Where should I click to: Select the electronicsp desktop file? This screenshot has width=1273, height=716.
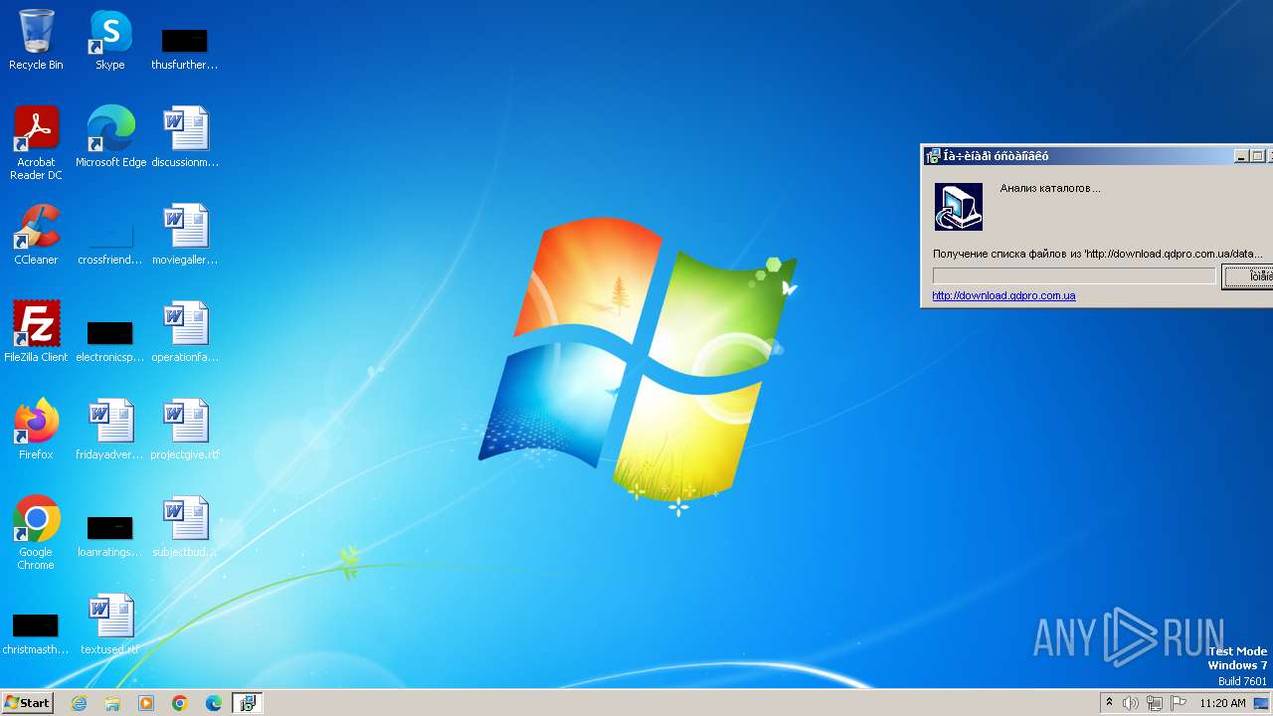click(x=109, y=339)
